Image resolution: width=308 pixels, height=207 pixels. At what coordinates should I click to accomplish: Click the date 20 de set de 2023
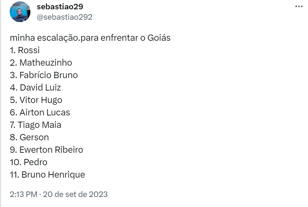coord(76,194)
